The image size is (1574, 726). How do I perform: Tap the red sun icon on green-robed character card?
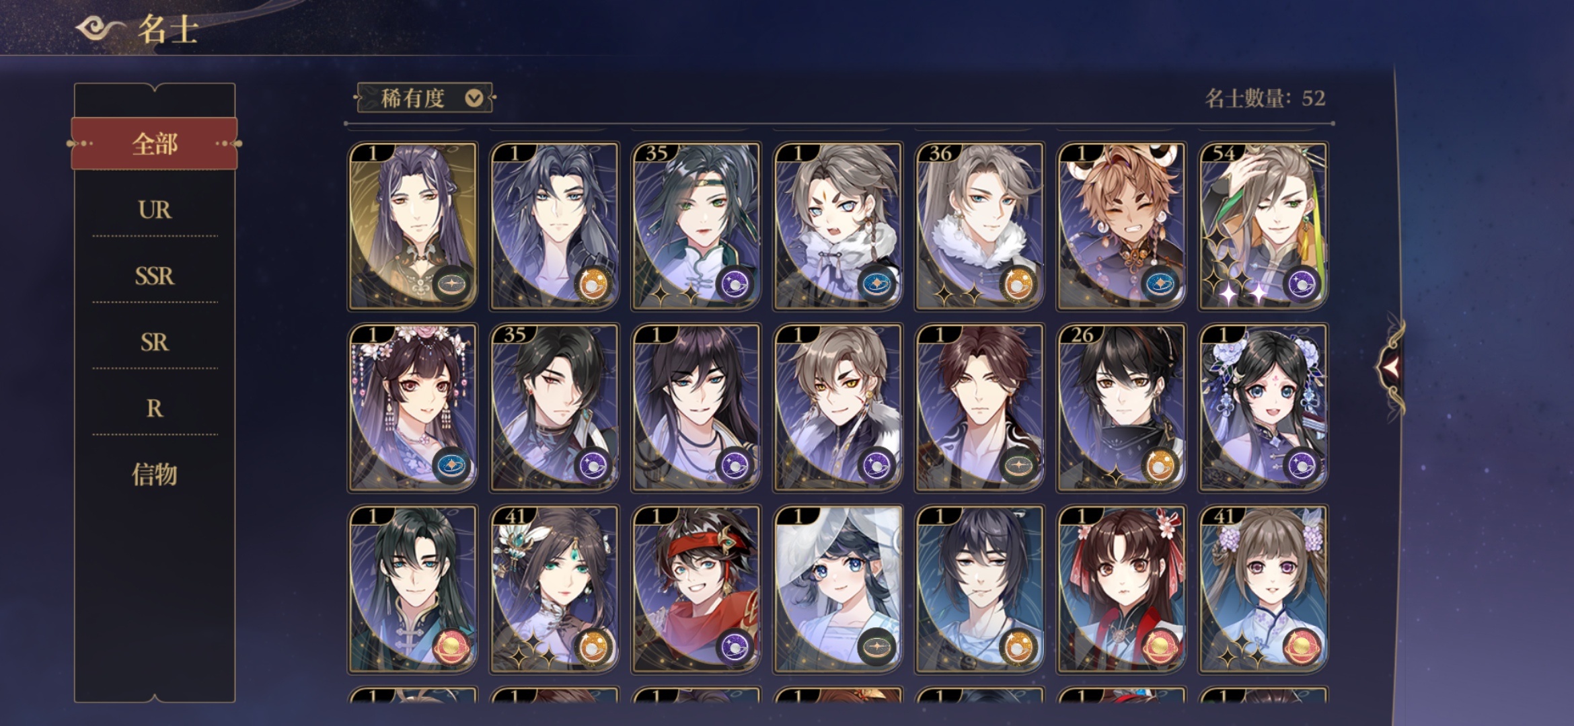(x=451, y=648)
